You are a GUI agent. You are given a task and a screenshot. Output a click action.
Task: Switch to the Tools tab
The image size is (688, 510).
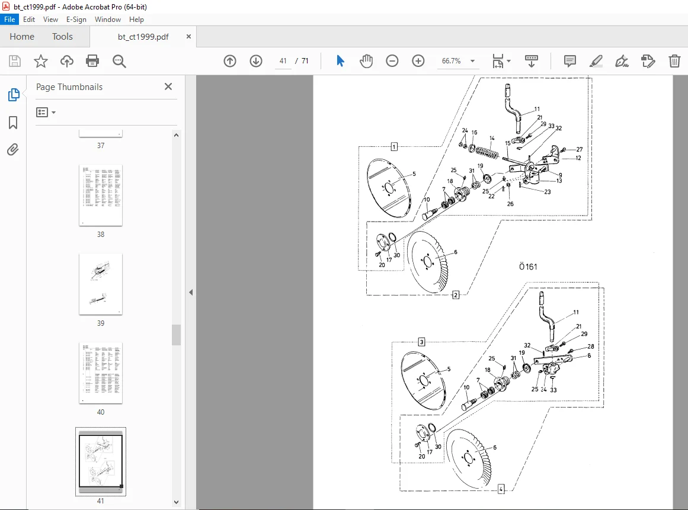tap(62, 36)
